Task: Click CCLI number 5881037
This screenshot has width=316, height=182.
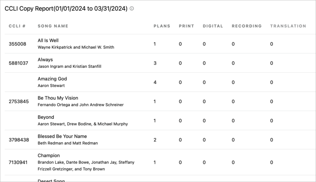Action: (19, 63)
